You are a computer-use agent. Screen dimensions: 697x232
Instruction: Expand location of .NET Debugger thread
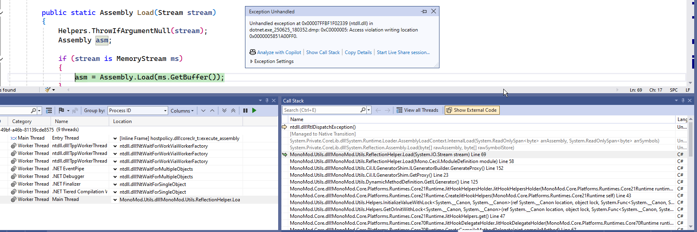pyautogui.click(x=115, y=177)
